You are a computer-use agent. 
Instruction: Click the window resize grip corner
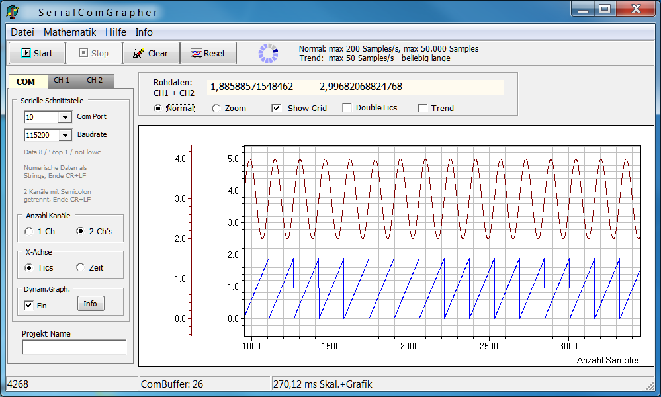[x=650, y=384]
